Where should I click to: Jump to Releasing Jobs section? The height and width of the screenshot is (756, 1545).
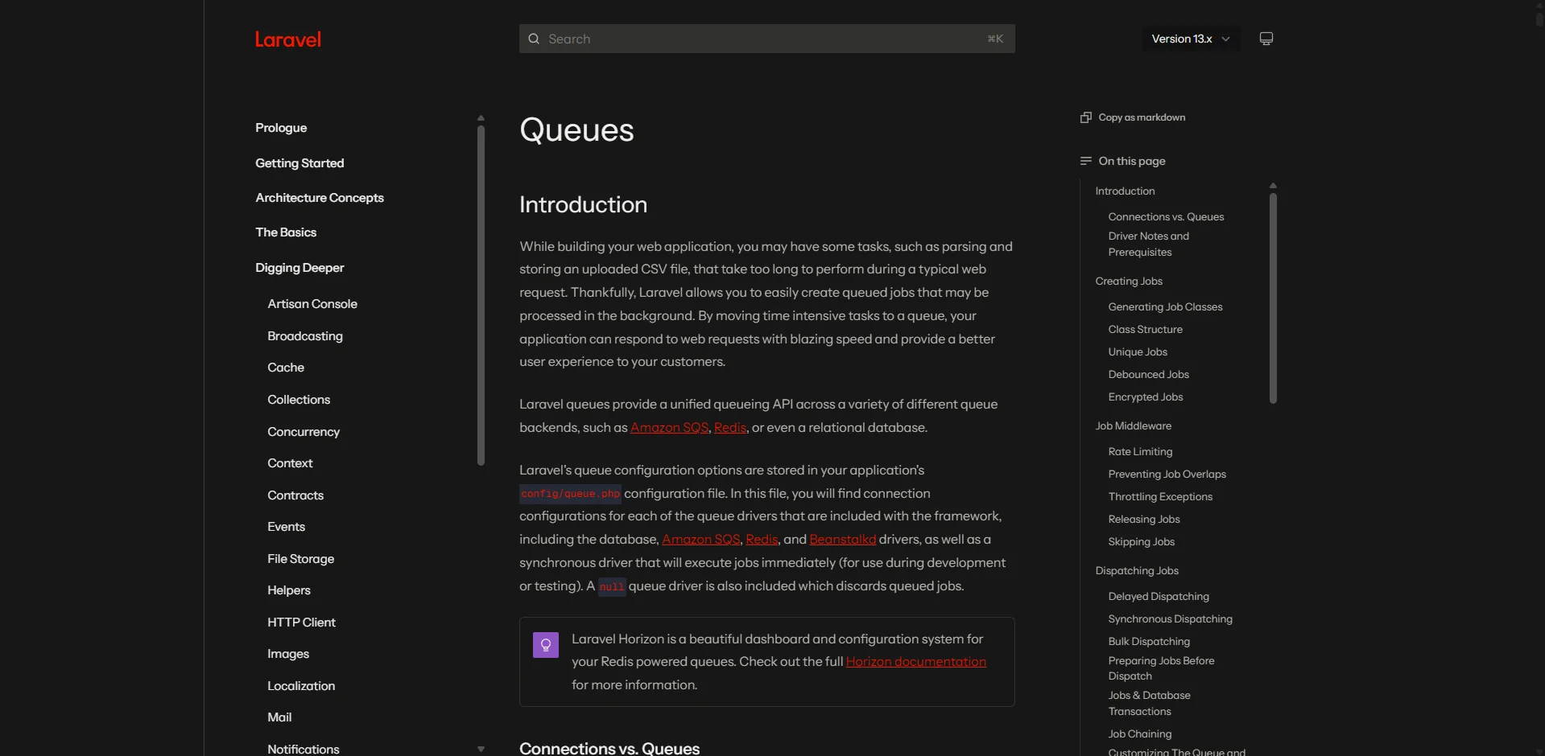(x=1144, y=520)
